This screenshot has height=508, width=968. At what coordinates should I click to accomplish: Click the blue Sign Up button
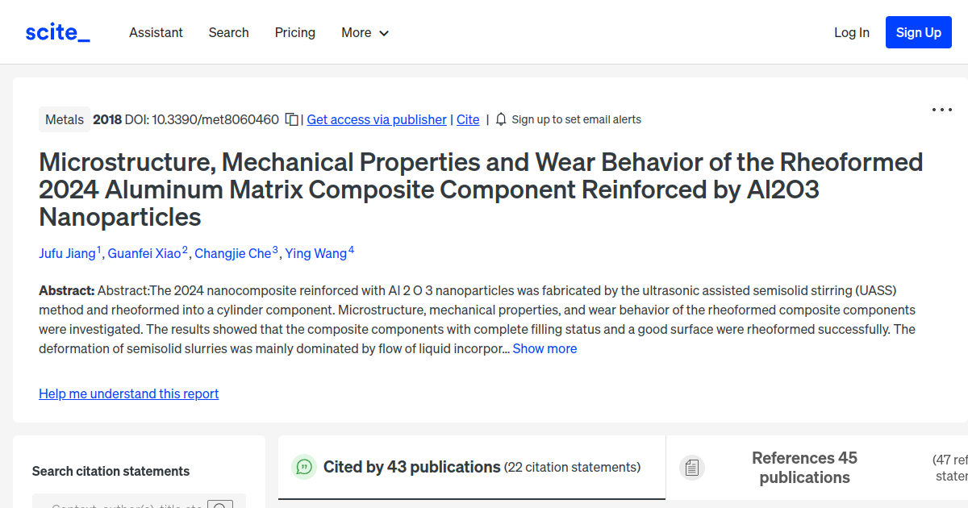(x=918, y=32)
